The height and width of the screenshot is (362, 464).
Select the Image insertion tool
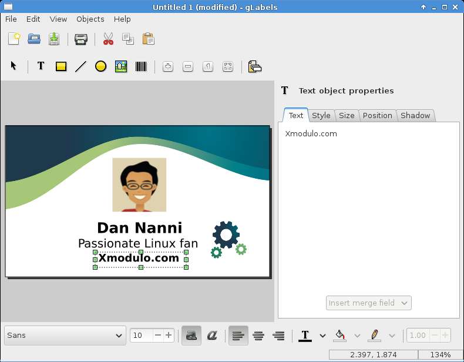tap(121, 66)
